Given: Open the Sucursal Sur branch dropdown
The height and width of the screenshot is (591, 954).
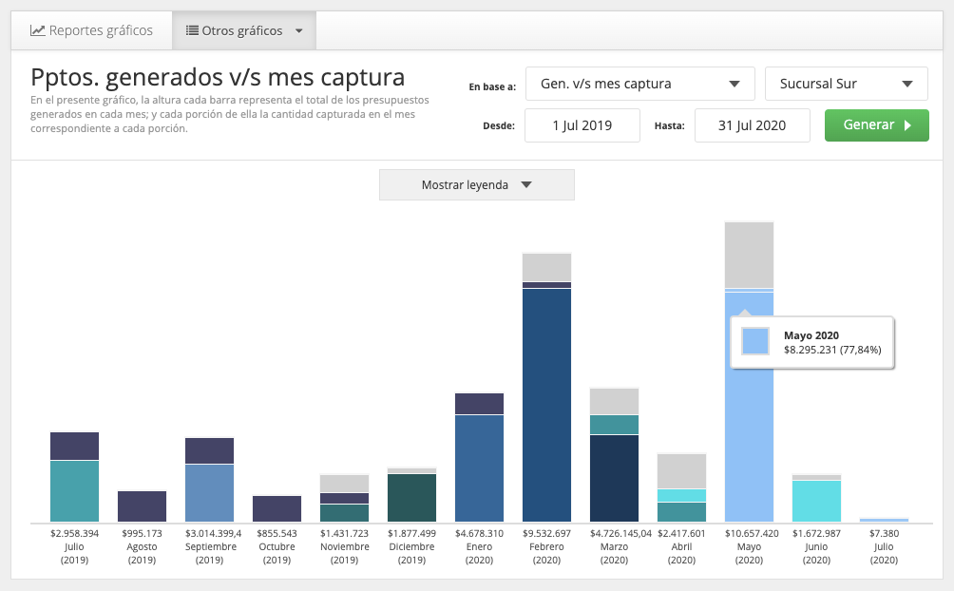Looking at the screenshot, I should pyautogui.click(x=846, y=84).
